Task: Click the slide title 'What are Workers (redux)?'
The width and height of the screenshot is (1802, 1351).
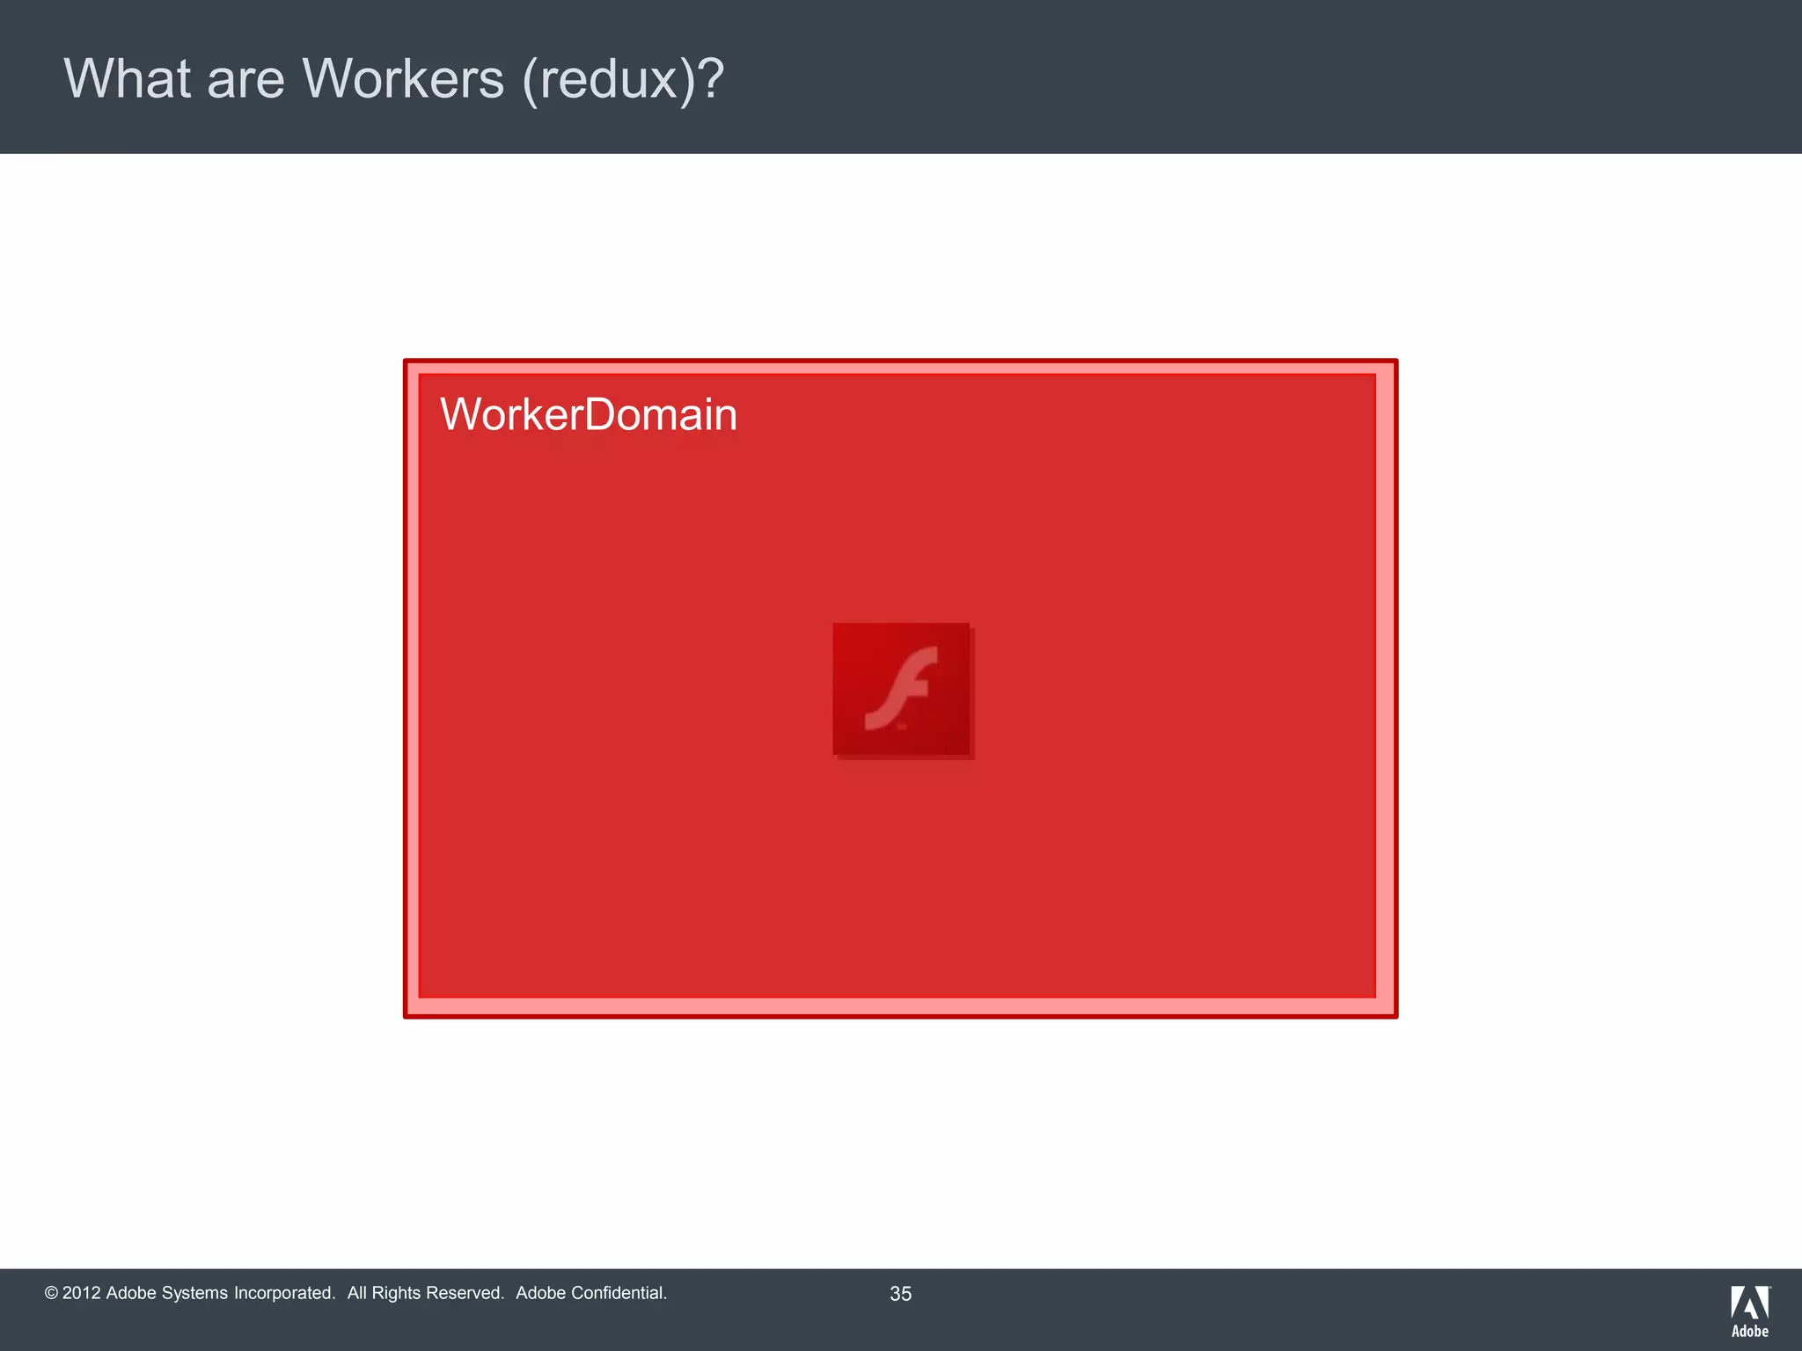Action: pyautogui.click(x=394, y=79)
